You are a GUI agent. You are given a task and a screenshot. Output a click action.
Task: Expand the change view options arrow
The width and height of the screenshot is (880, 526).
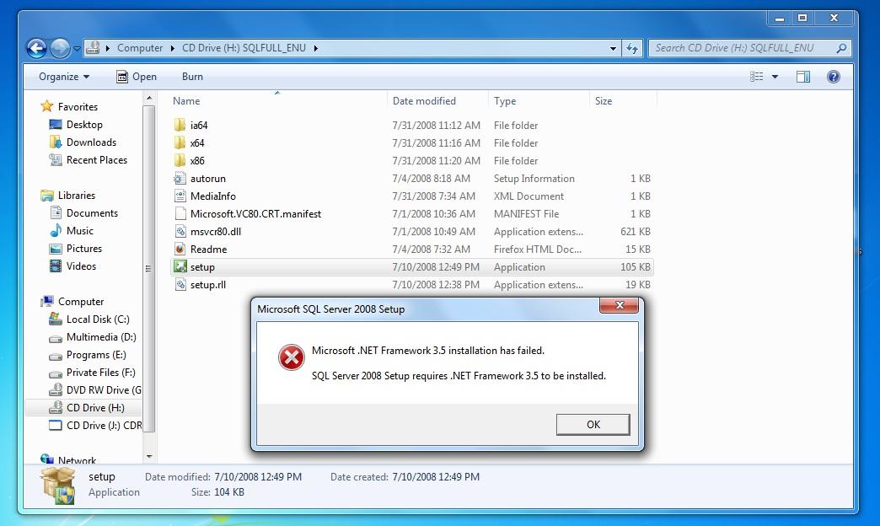775,77
